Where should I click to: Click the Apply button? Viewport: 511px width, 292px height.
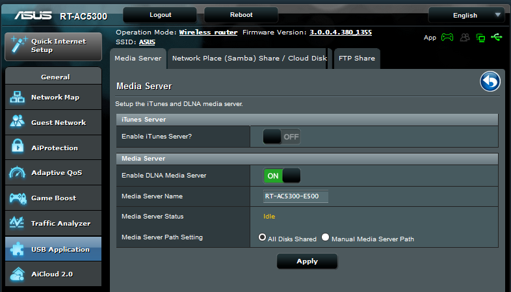(307, 261)
